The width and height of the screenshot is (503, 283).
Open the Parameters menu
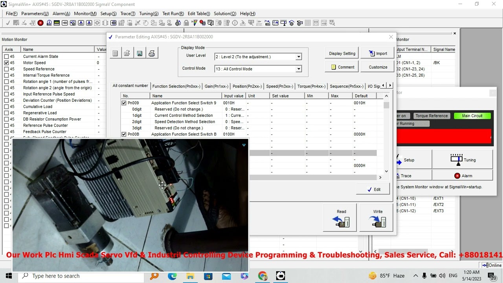click(35, 14)
